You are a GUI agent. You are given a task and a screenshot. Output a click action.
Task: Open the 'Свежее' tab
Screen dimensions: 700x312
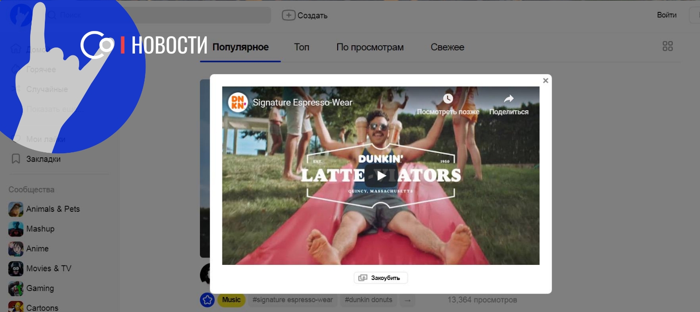tap(447, 47)
